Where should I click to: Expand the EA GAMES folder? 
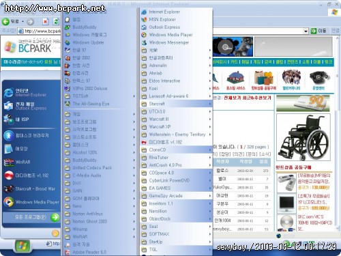click(x=176, y=188)
